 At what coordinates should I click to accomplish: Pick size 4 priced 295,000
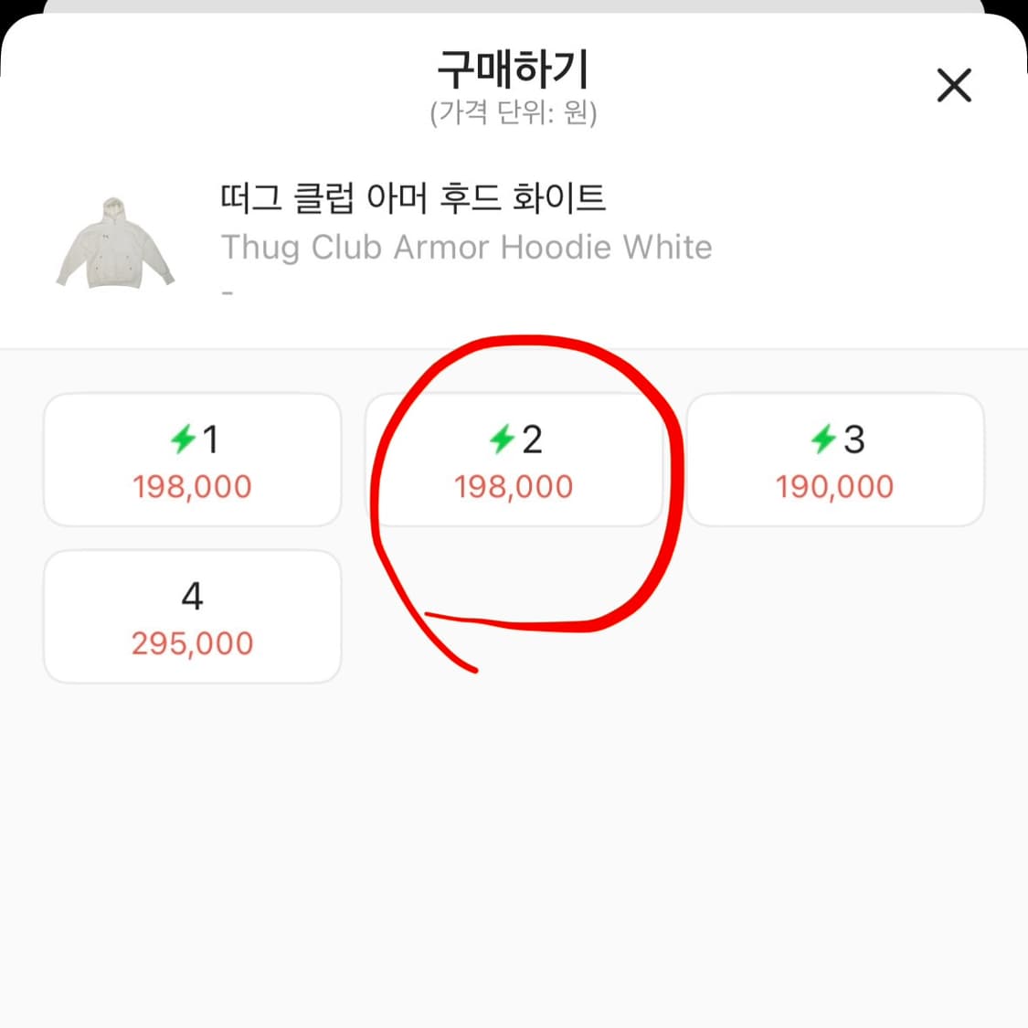coord(192,616)
